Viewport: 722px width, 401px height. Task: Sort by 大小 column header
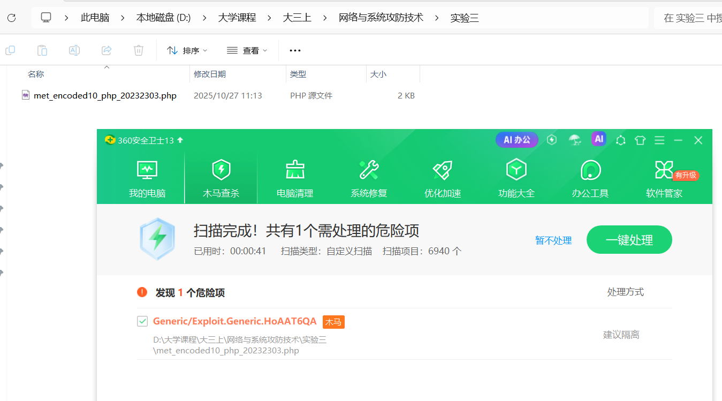(378, 74)
